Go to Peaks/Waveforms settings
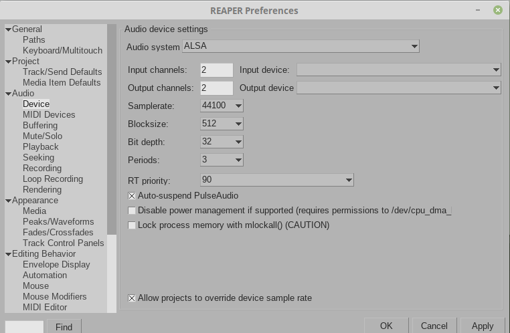The height and width of the screenshot is (333, 510). click(x=58, y=222)
